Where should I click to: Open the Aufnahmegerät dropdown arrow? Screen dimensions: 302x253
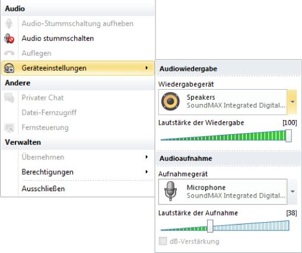pos(293,192)
